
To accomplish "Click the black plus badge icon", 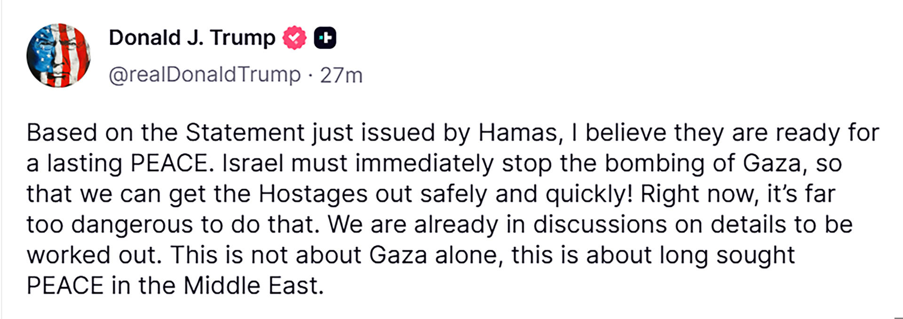I will pos(325,38).
